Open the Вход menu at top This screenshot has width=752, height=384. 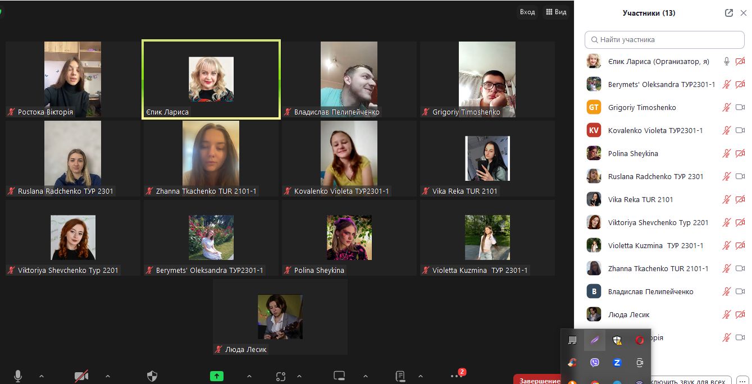click(527, 12)
